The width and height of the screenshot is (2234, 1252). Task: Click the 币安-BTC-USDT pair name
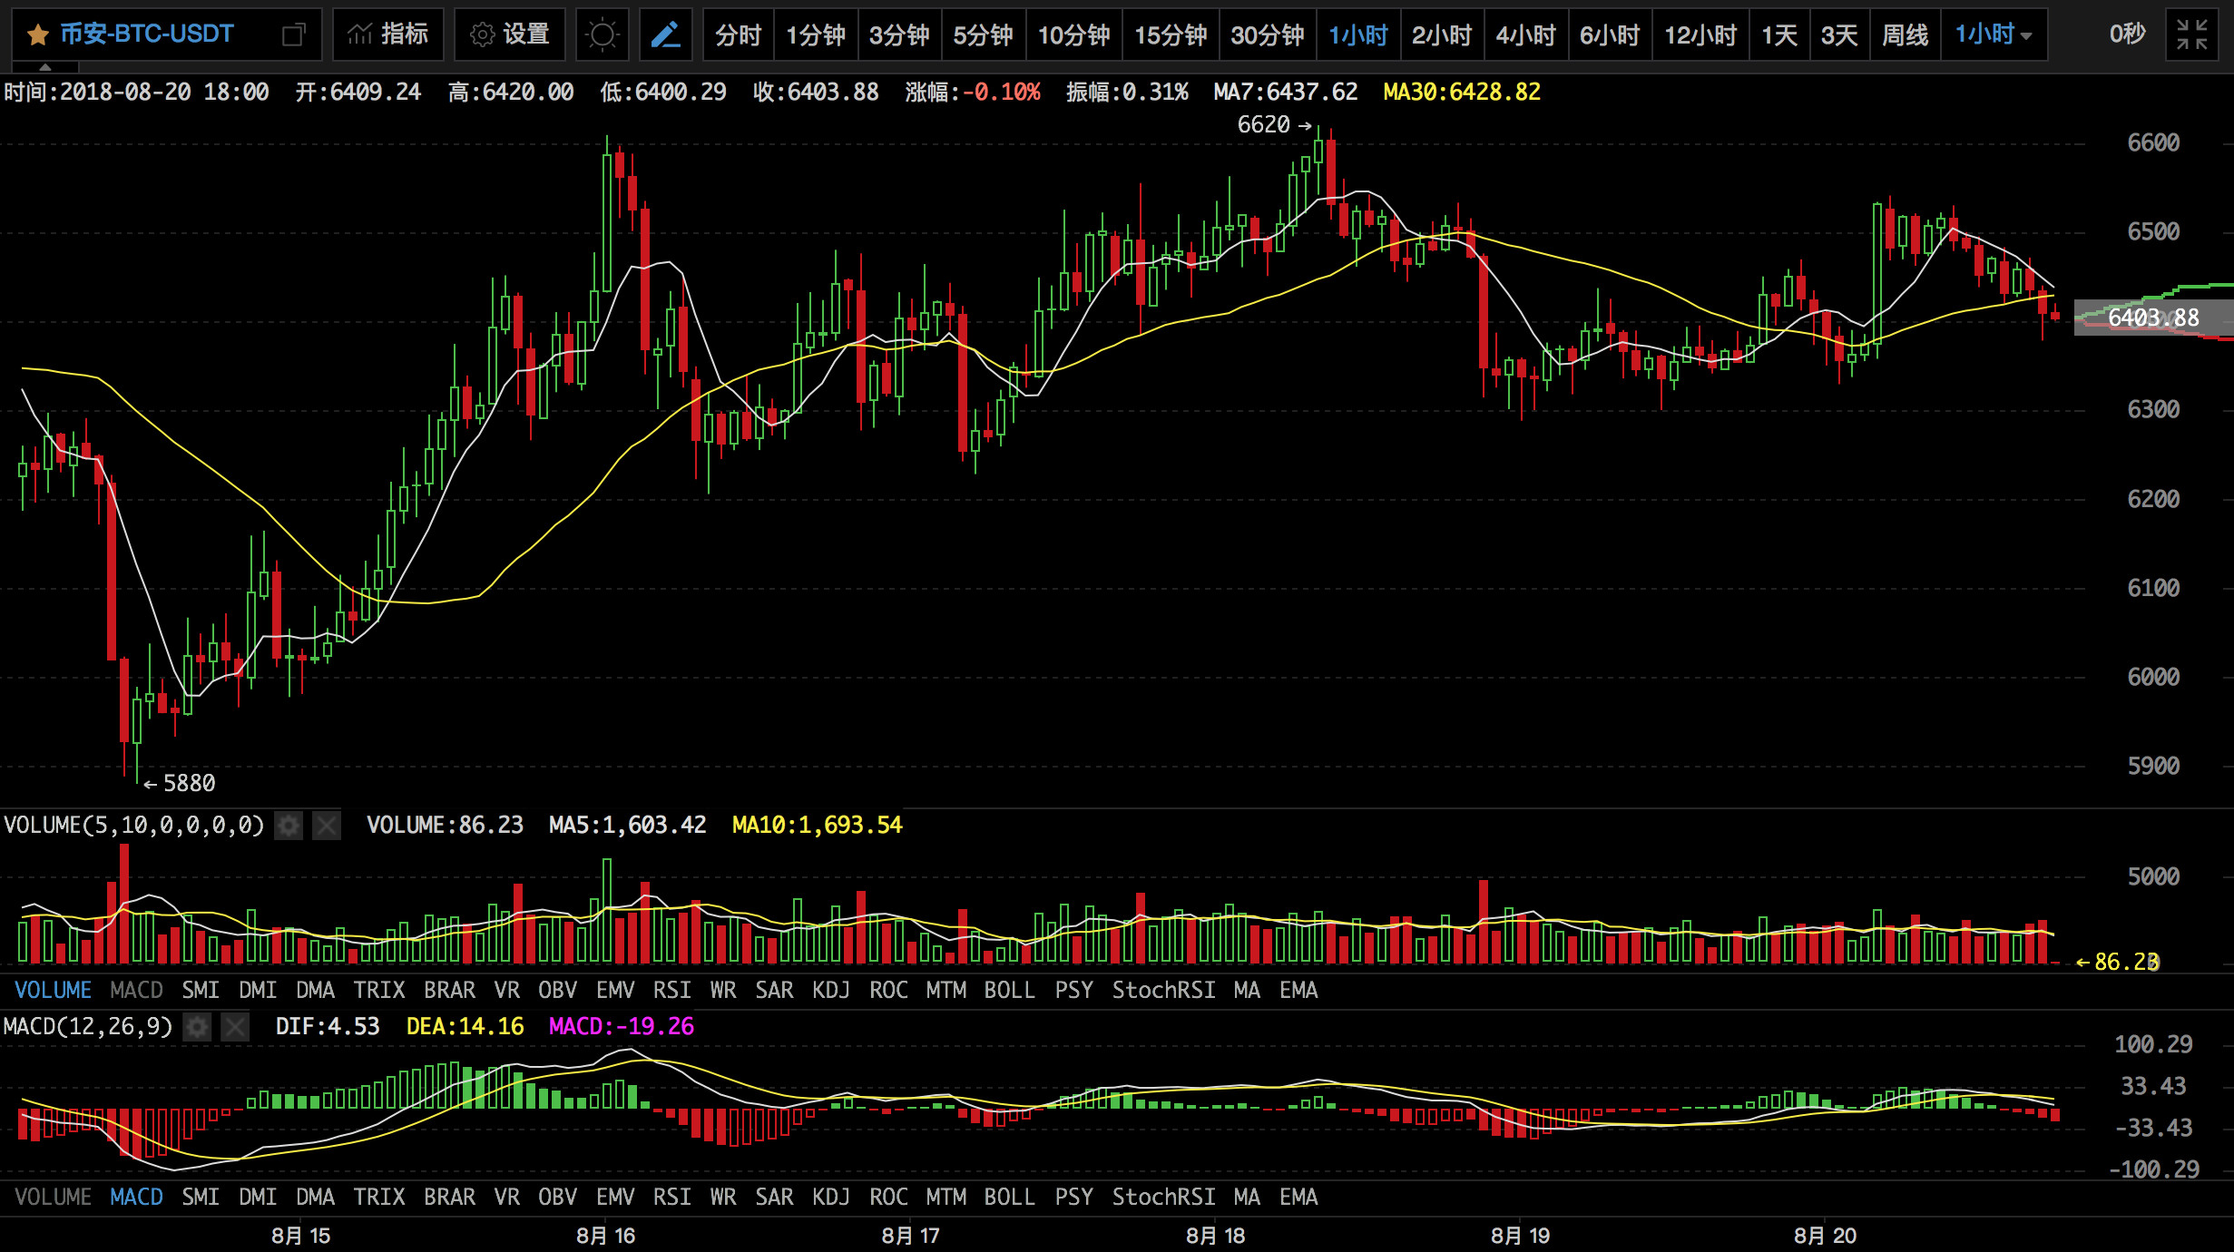tap(147, 34)
